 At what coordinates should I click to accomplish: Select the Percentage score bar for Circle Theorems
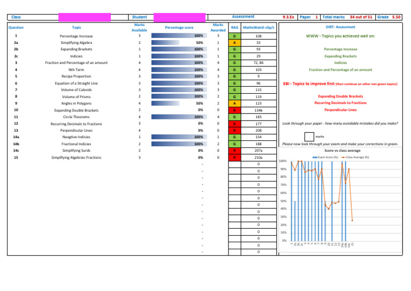point(179,117)
